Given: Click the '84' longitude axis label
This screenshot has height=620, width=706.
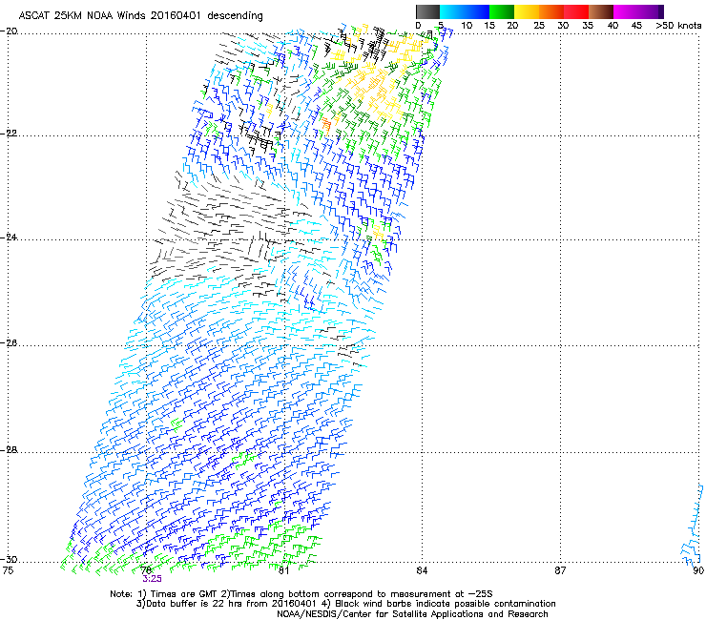Looking at the screenshot, I should coord(422,570).
